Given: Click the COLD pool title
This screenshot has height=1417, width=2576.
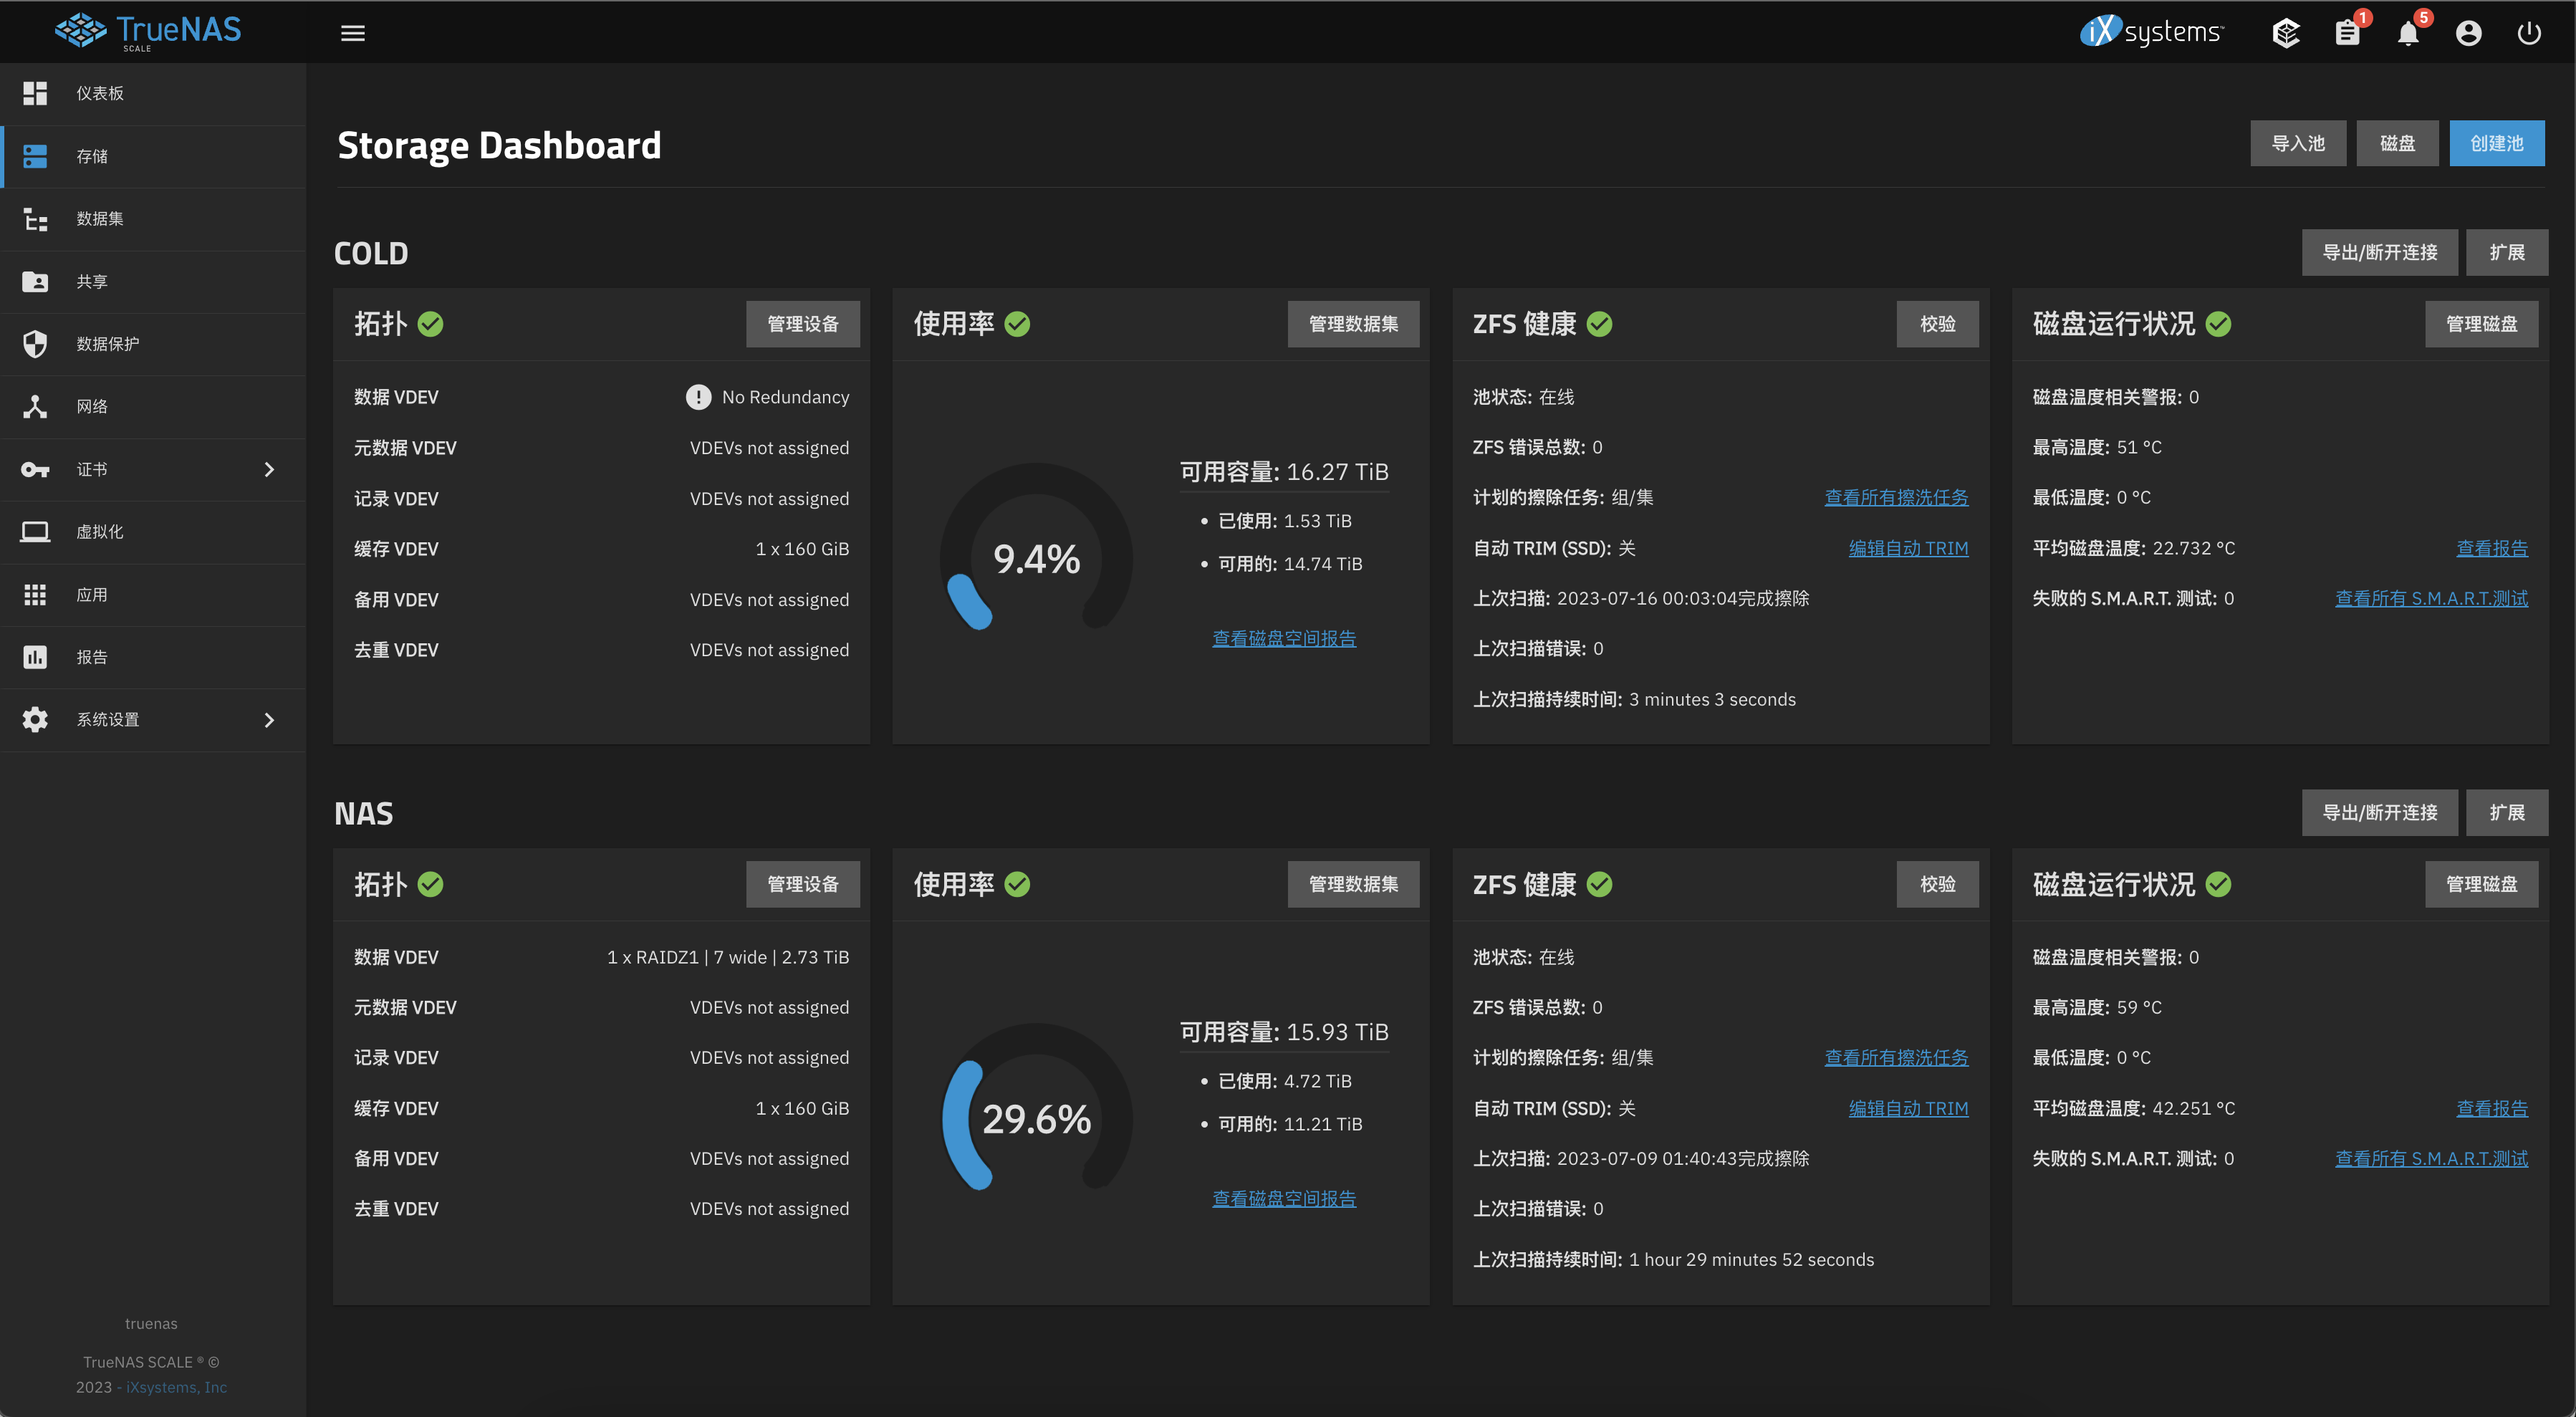Looking at the screenshot, I should pos(371,253).
